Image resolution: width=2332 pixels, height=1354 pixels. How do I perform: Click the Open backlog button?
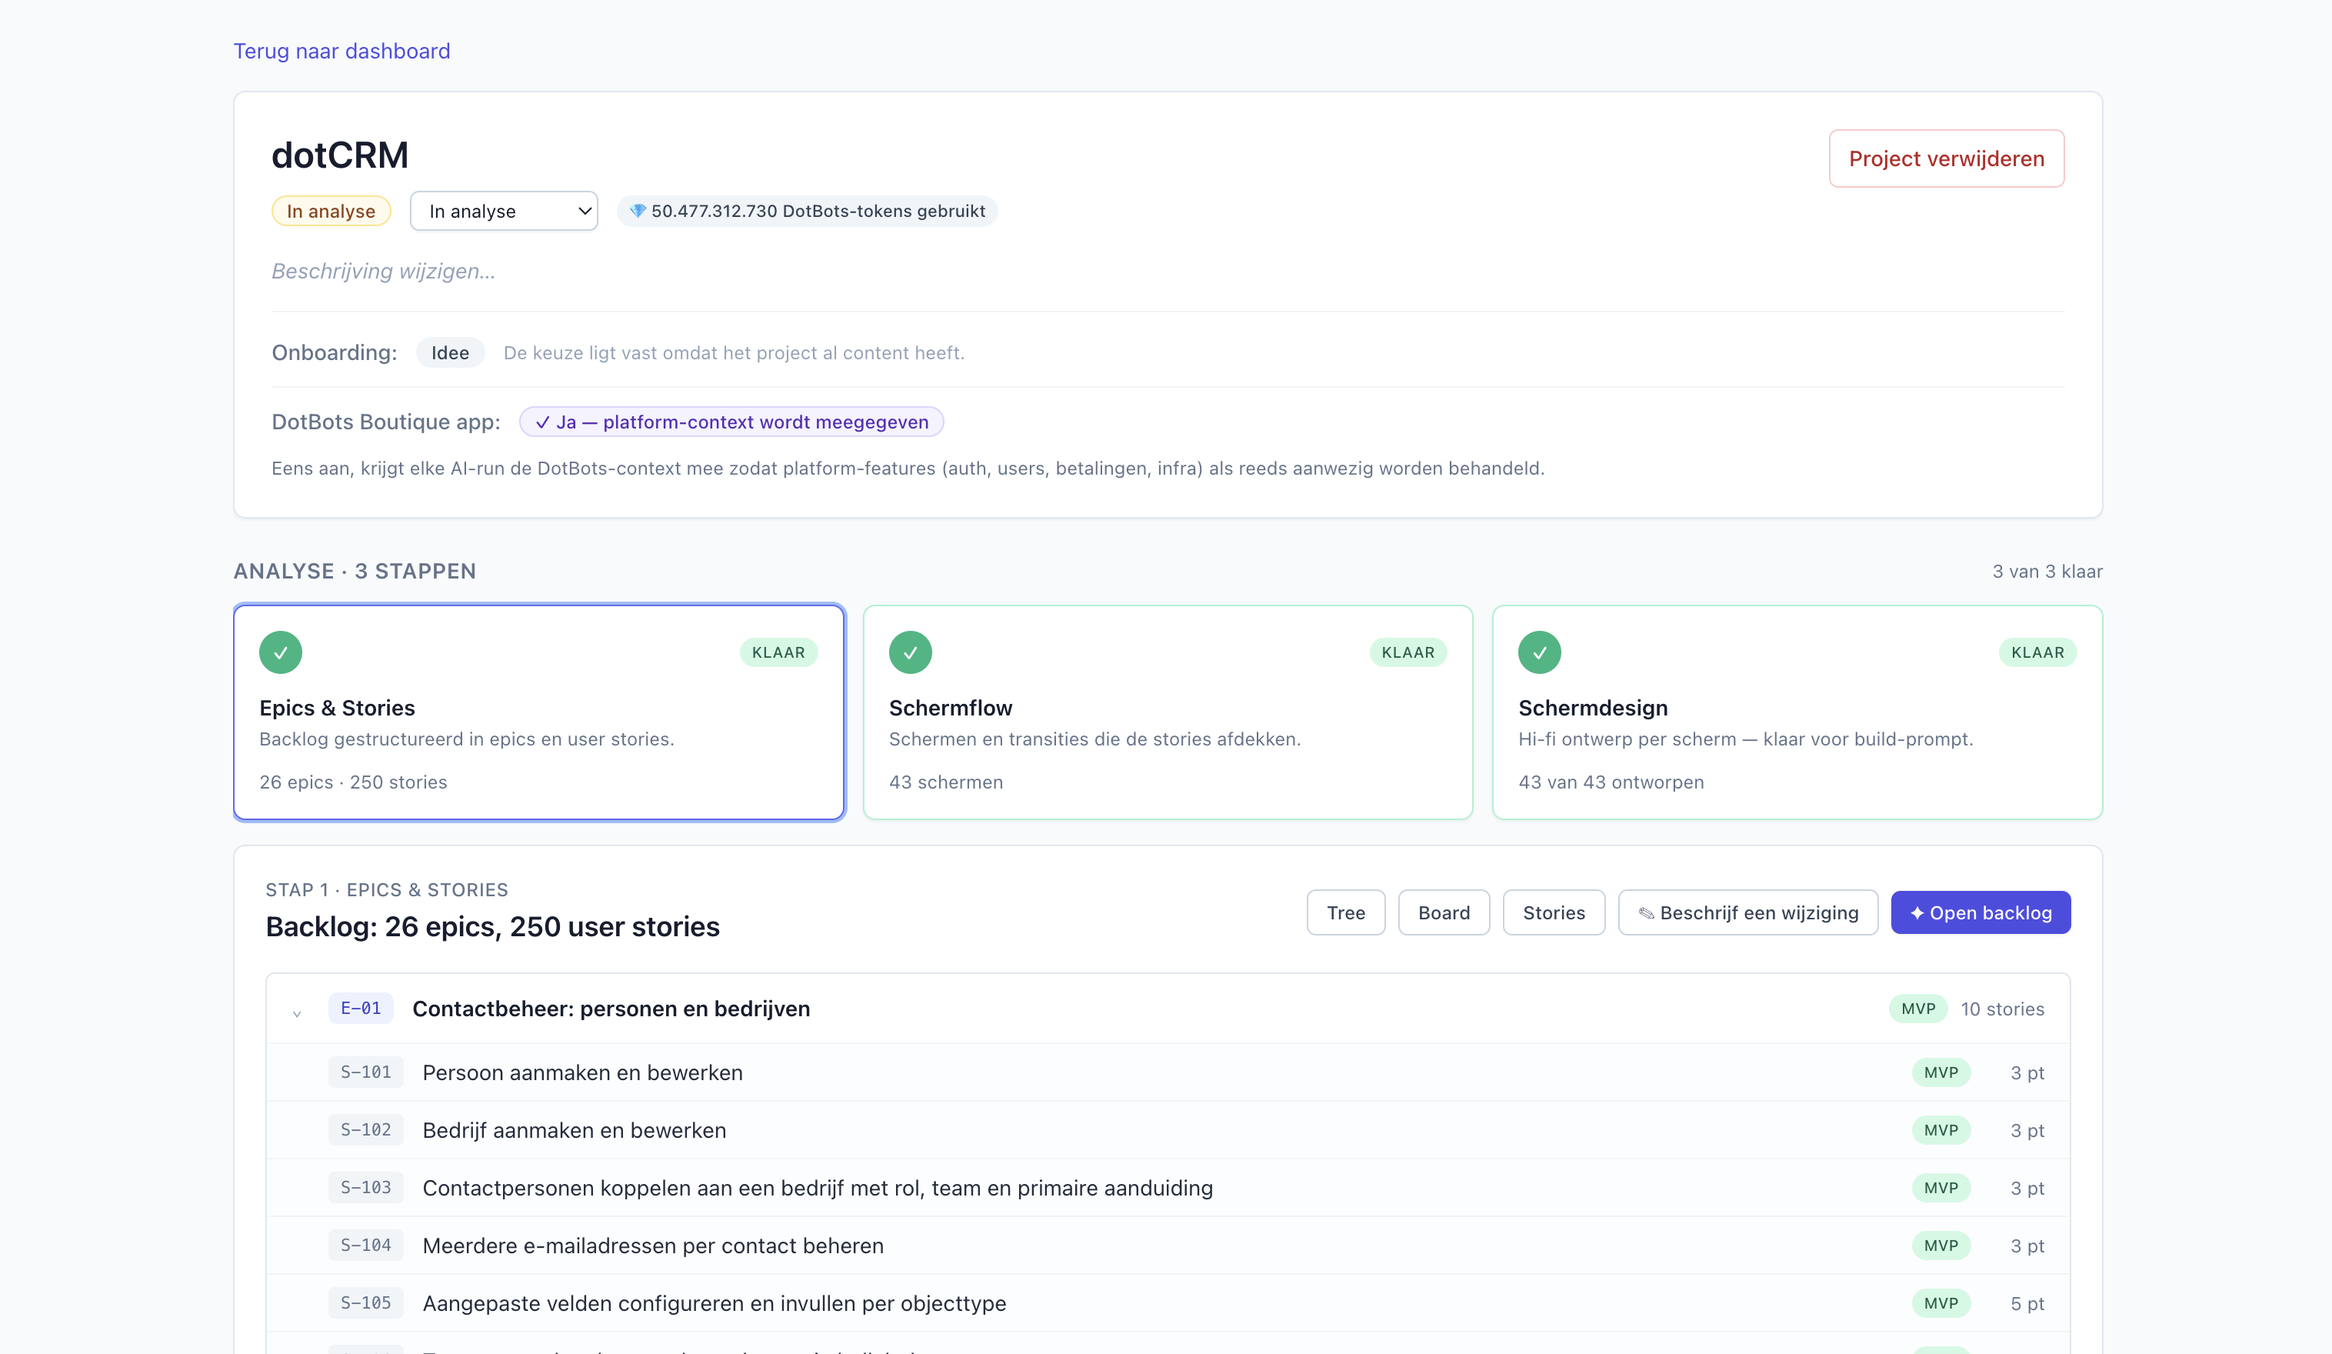point(1981,912)
